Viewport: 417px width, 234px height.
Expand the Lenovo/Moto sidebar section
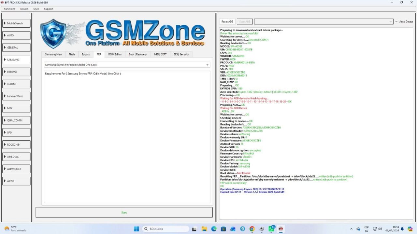(17, 96)
